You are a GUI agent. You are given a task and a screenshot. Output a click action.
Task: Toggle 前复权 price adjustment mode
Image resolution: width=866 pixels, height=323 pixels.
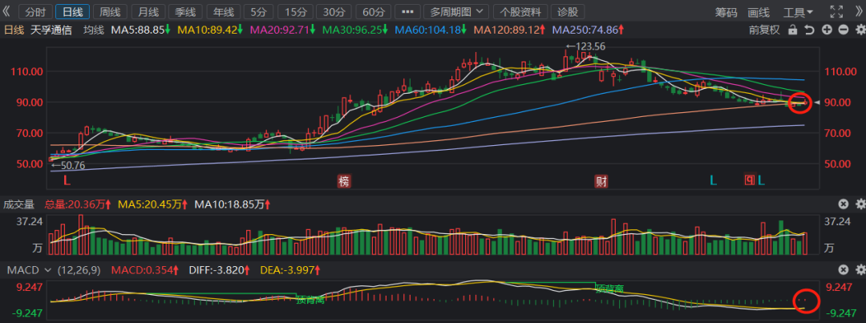(x=764, y=30)
